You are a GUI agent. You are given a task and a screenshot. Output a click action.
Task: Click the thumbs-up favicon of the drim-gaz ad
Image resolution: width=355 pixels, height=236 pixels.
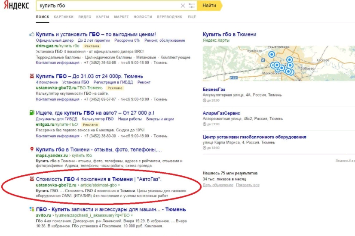coord(32,34)
